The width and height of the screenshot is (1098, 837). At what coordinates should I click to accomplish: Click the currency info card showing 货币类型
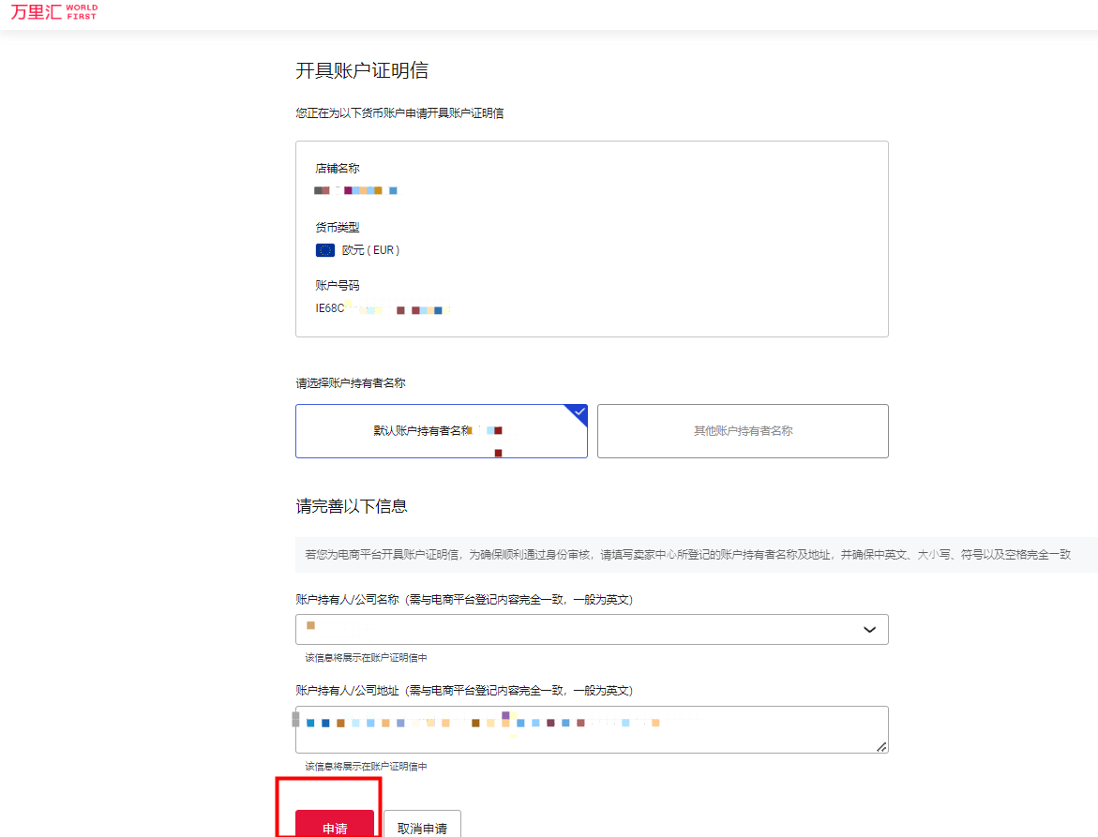pyautogui.click(x=592, y=238)
